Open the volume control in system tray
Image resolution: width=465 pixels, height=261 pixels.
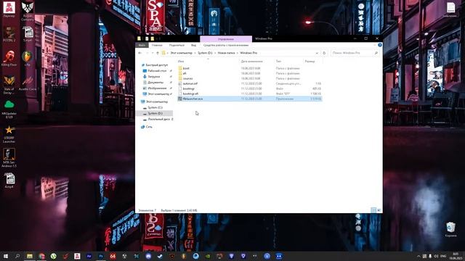coord(436,256)
